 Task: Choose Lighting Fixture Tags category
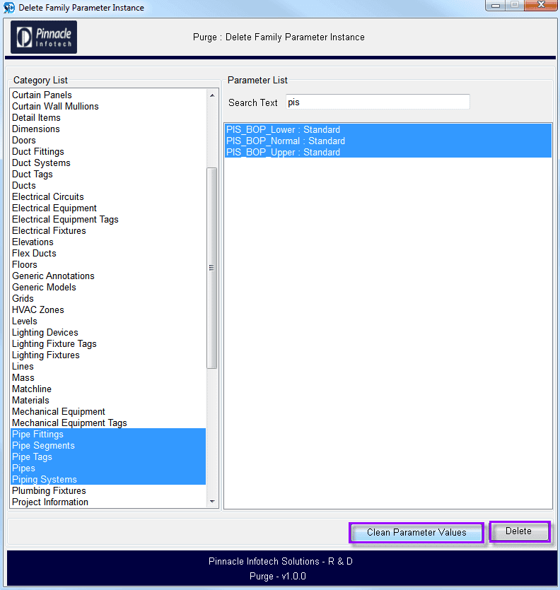pos(108,343)
